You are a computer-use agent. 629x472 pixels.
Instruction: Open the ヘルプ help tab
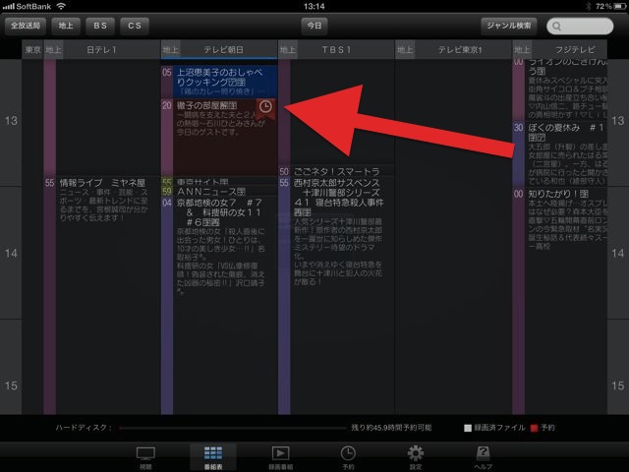[483, 457]
